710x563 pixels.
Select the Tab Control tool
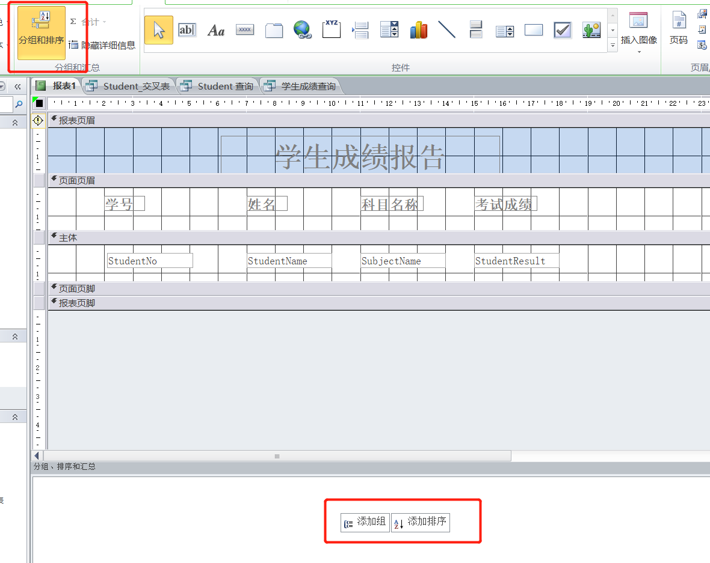pyautogui.click(x=274, y=30)
